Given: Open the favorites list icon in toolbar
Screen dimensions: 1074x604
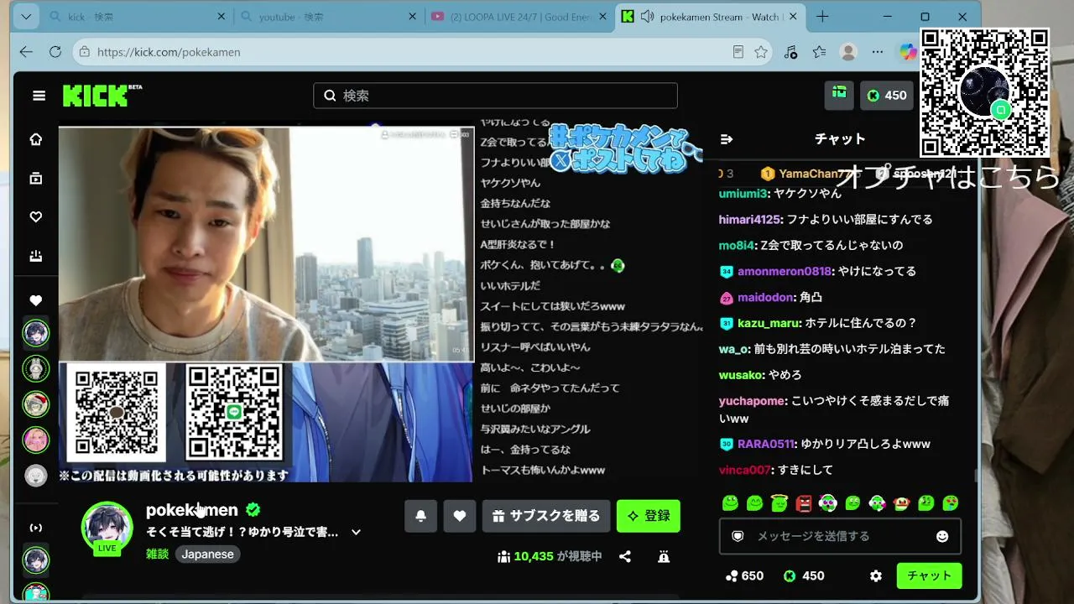Looking at the screenshot, I should click(x=820, y=52).
